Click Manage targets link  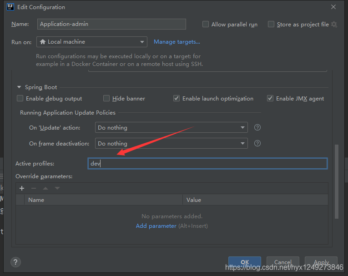pos(177,42)
